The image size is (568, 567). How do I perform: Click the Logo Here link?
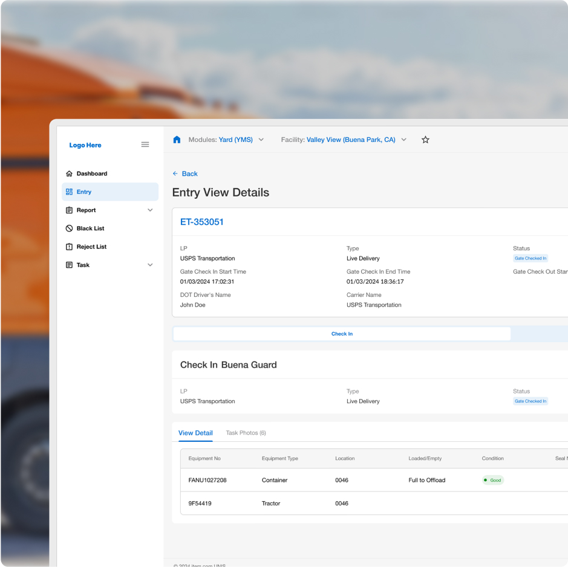[85, 145]
